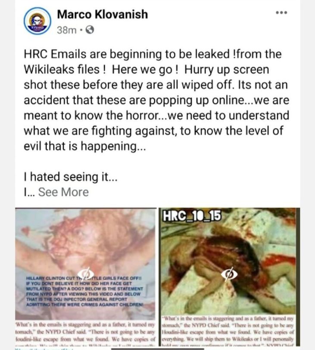Image resolution: width=315 pixels, height=350 pixels.
Task: Open the Marco Klovanish name link
Action: [x=103, y=14]
